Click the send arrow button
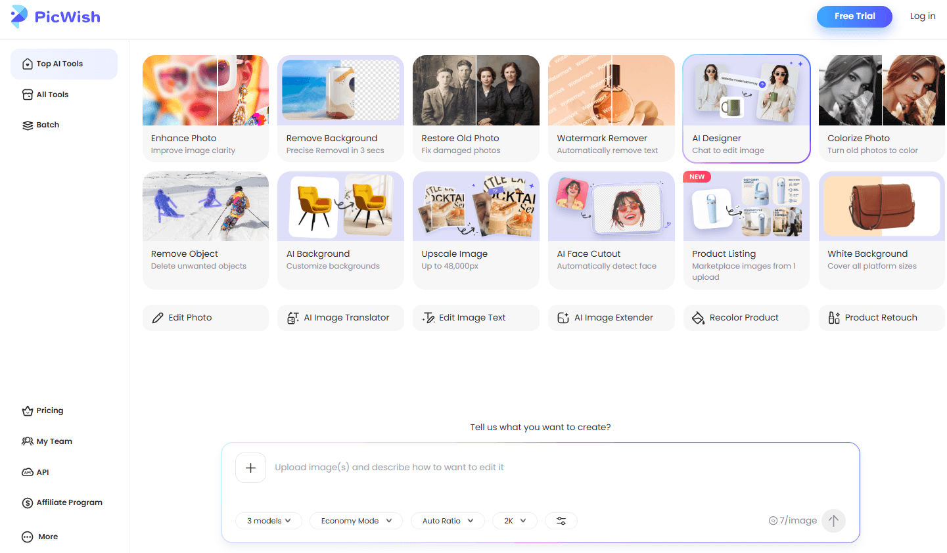The width and height of the screenshot is (947, 553). pyautogui.click(x=833, y=521)
